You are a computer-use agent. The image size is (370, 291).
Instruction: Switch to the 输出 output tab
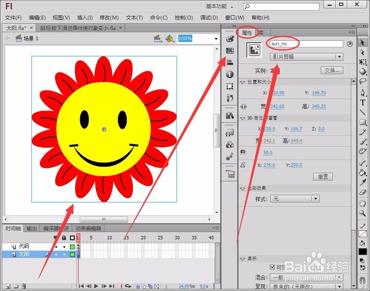(x=31, y=228)
